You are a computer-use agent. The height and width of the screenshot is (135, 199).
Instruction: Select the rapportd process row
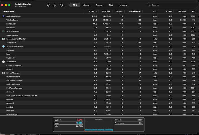[99, 103]
